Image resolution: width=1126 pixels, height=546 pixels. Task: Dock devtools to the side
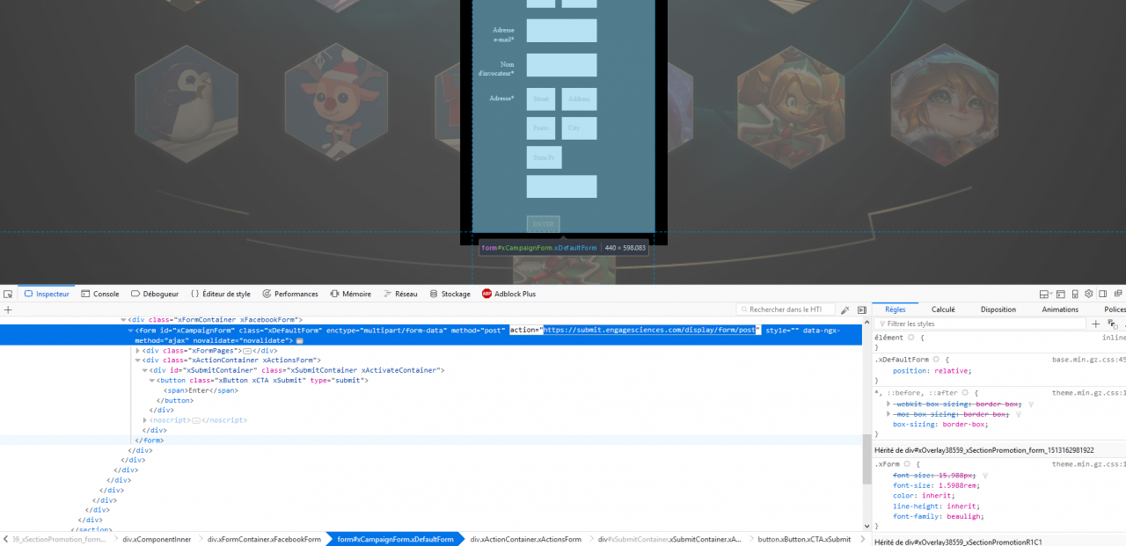(x=1102, y=294)
